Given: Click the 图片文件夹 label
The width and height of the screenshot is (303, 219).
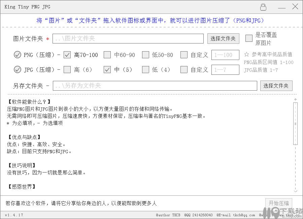Looking at the screenshot, I should 28,39.
